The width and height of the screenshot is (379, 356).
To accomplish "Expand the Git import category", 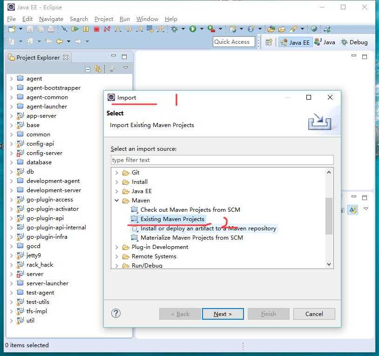I will [x=117, y=173].
